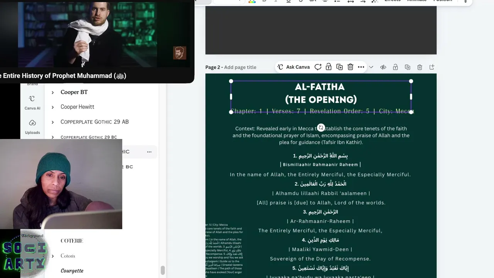Select the (THE OPENING) subtitle line

click(321, 100)
